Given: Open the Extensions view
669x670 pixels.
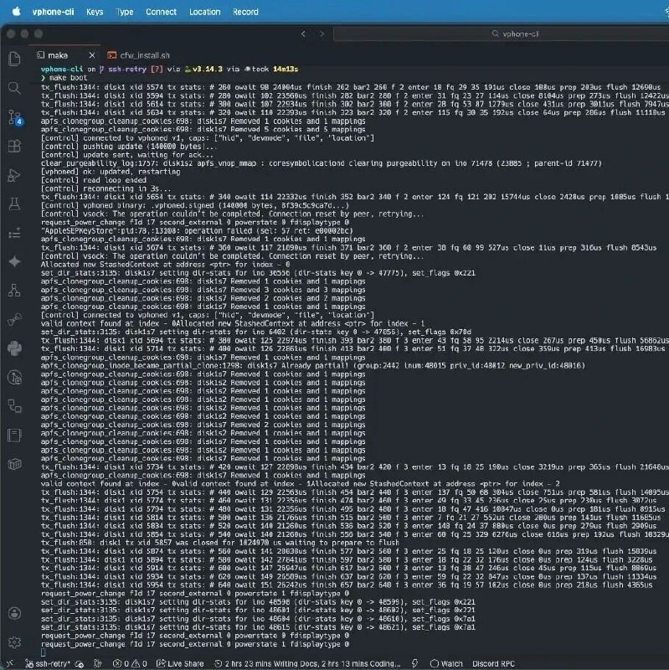Looking at the screenshot, I should click(x=14, y=146).
